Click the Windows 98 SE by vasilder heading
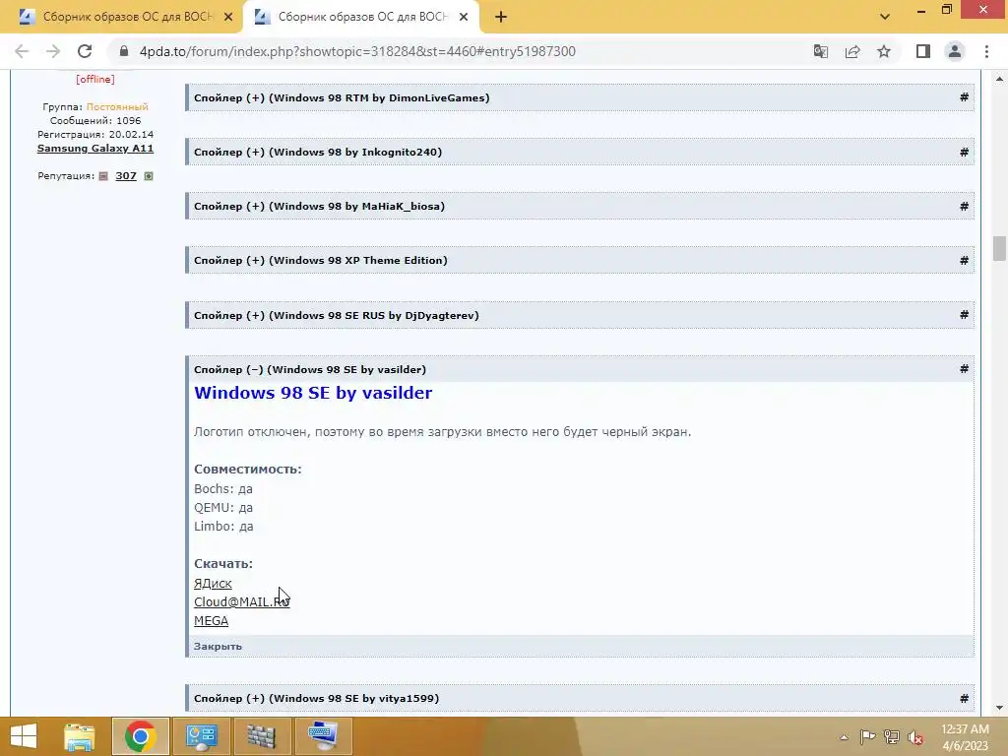 (313, 393)
